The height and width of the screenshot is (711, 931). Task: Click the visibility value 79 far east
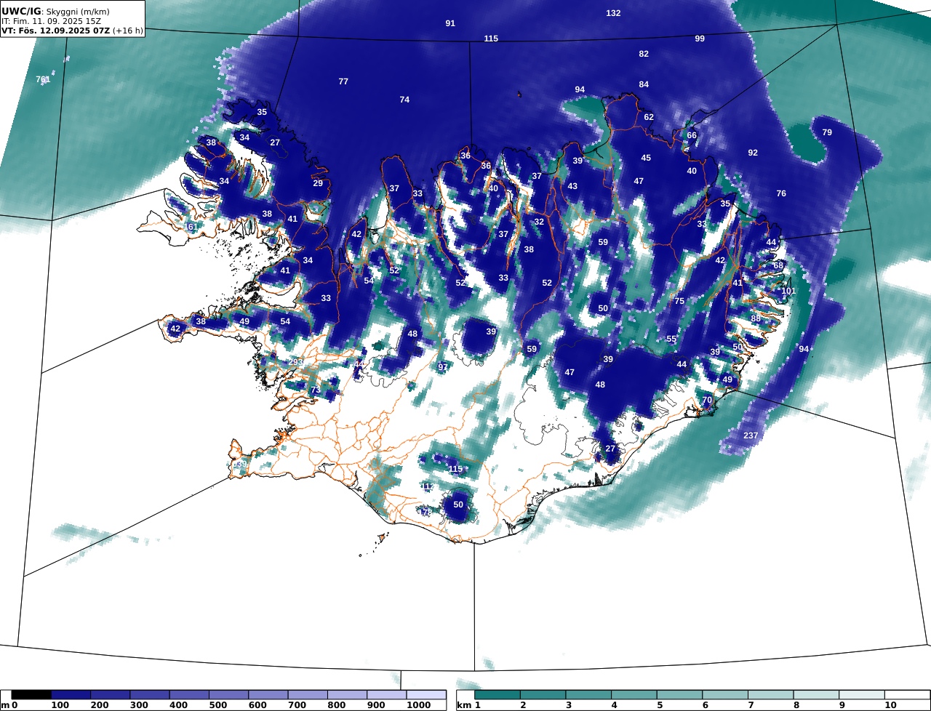click(x=827, y=132)
